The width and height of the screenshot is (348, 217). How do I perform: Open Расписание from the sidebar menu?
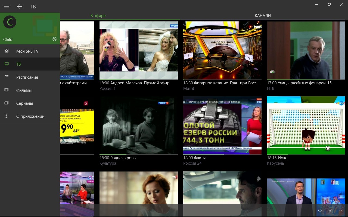pos(27,77)
